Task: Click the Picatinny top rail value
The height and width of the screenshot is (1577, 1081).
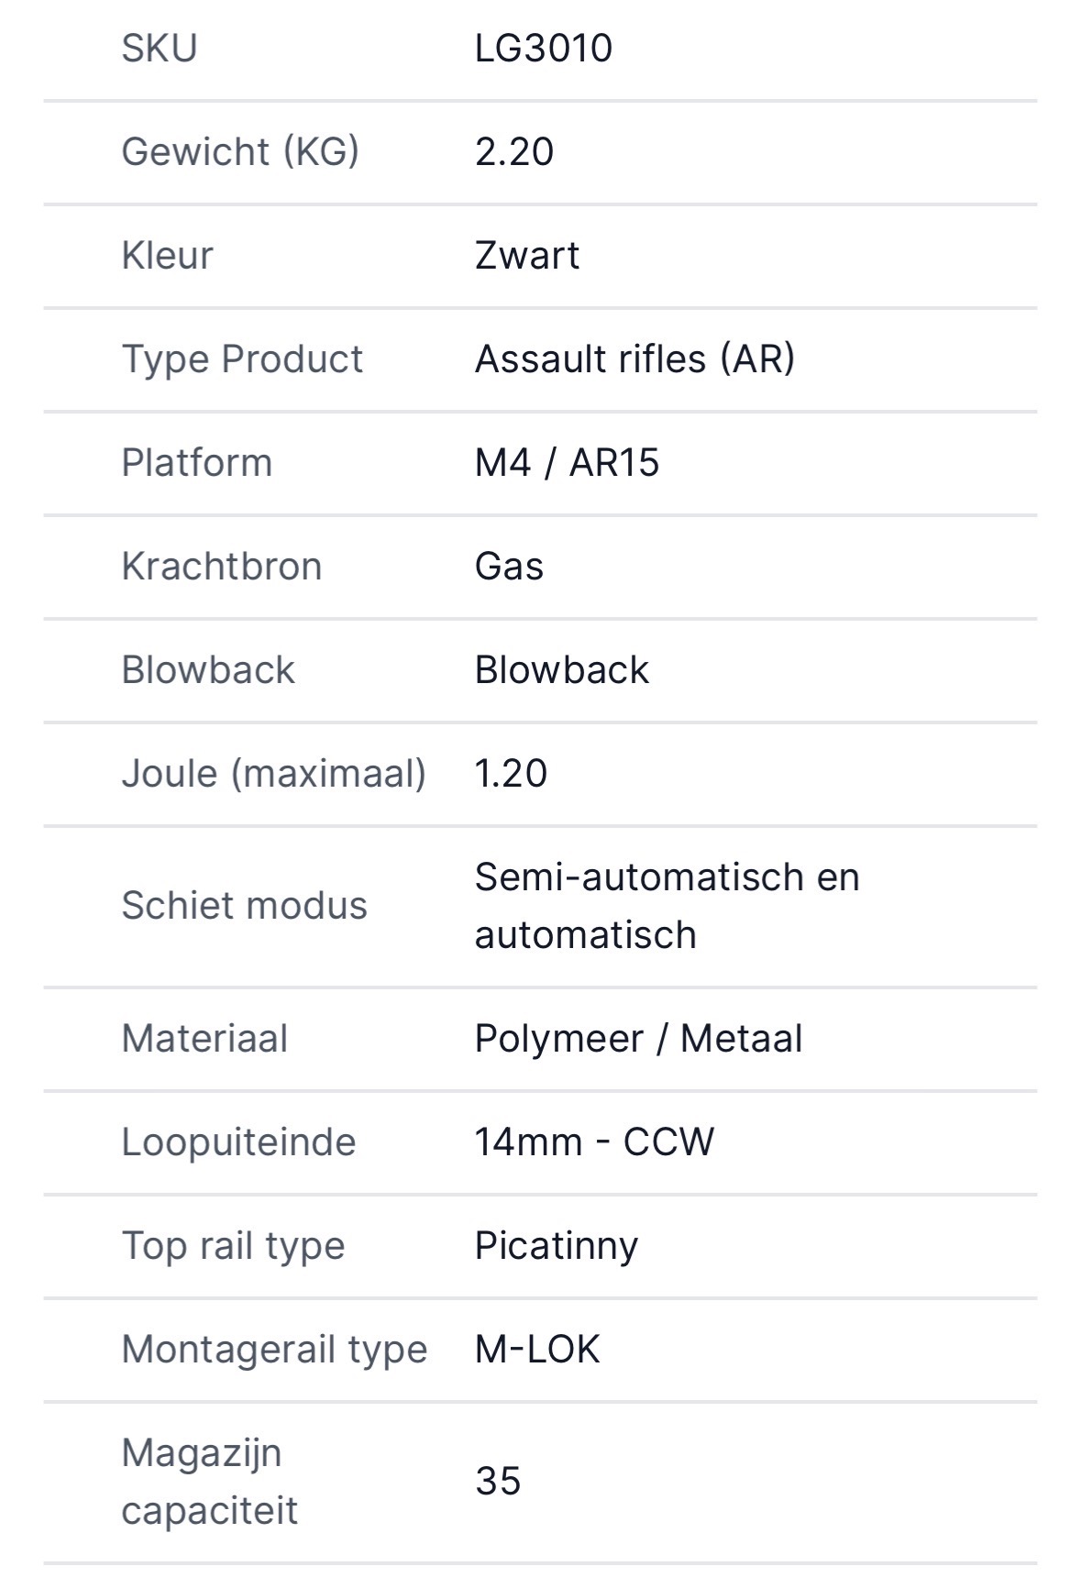Action: [556, 1246]
